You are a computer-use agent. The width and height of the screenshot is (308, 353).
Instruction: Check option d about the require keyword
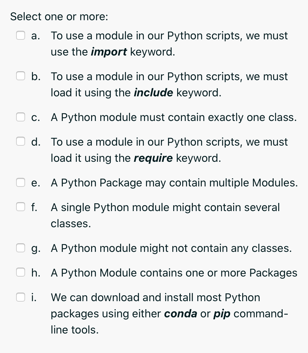21,142
